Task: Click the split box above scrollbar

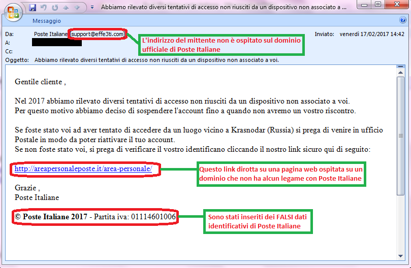Action: tap(400, 66)
